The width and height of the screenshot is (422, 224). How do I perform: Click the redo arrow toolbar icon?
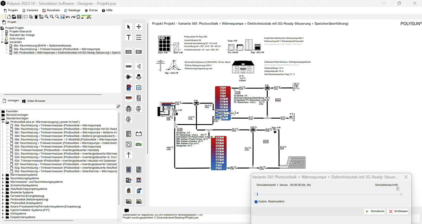tap(73, 17)
